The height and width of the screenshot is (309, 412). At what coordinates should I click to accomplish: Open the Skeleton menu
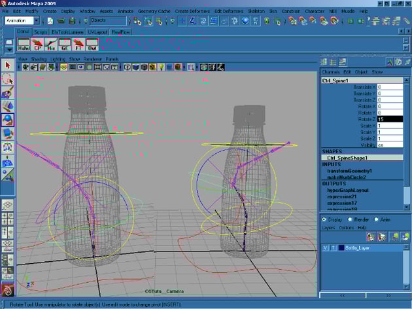[257, 11]
